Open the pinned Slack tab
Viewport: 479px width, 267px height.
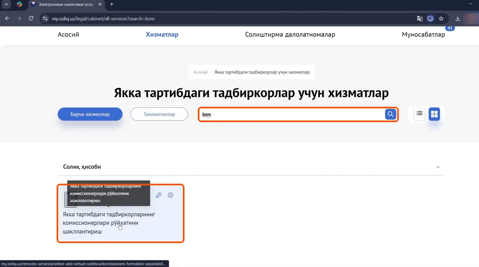pyautogui.click(x=19, y=4)
